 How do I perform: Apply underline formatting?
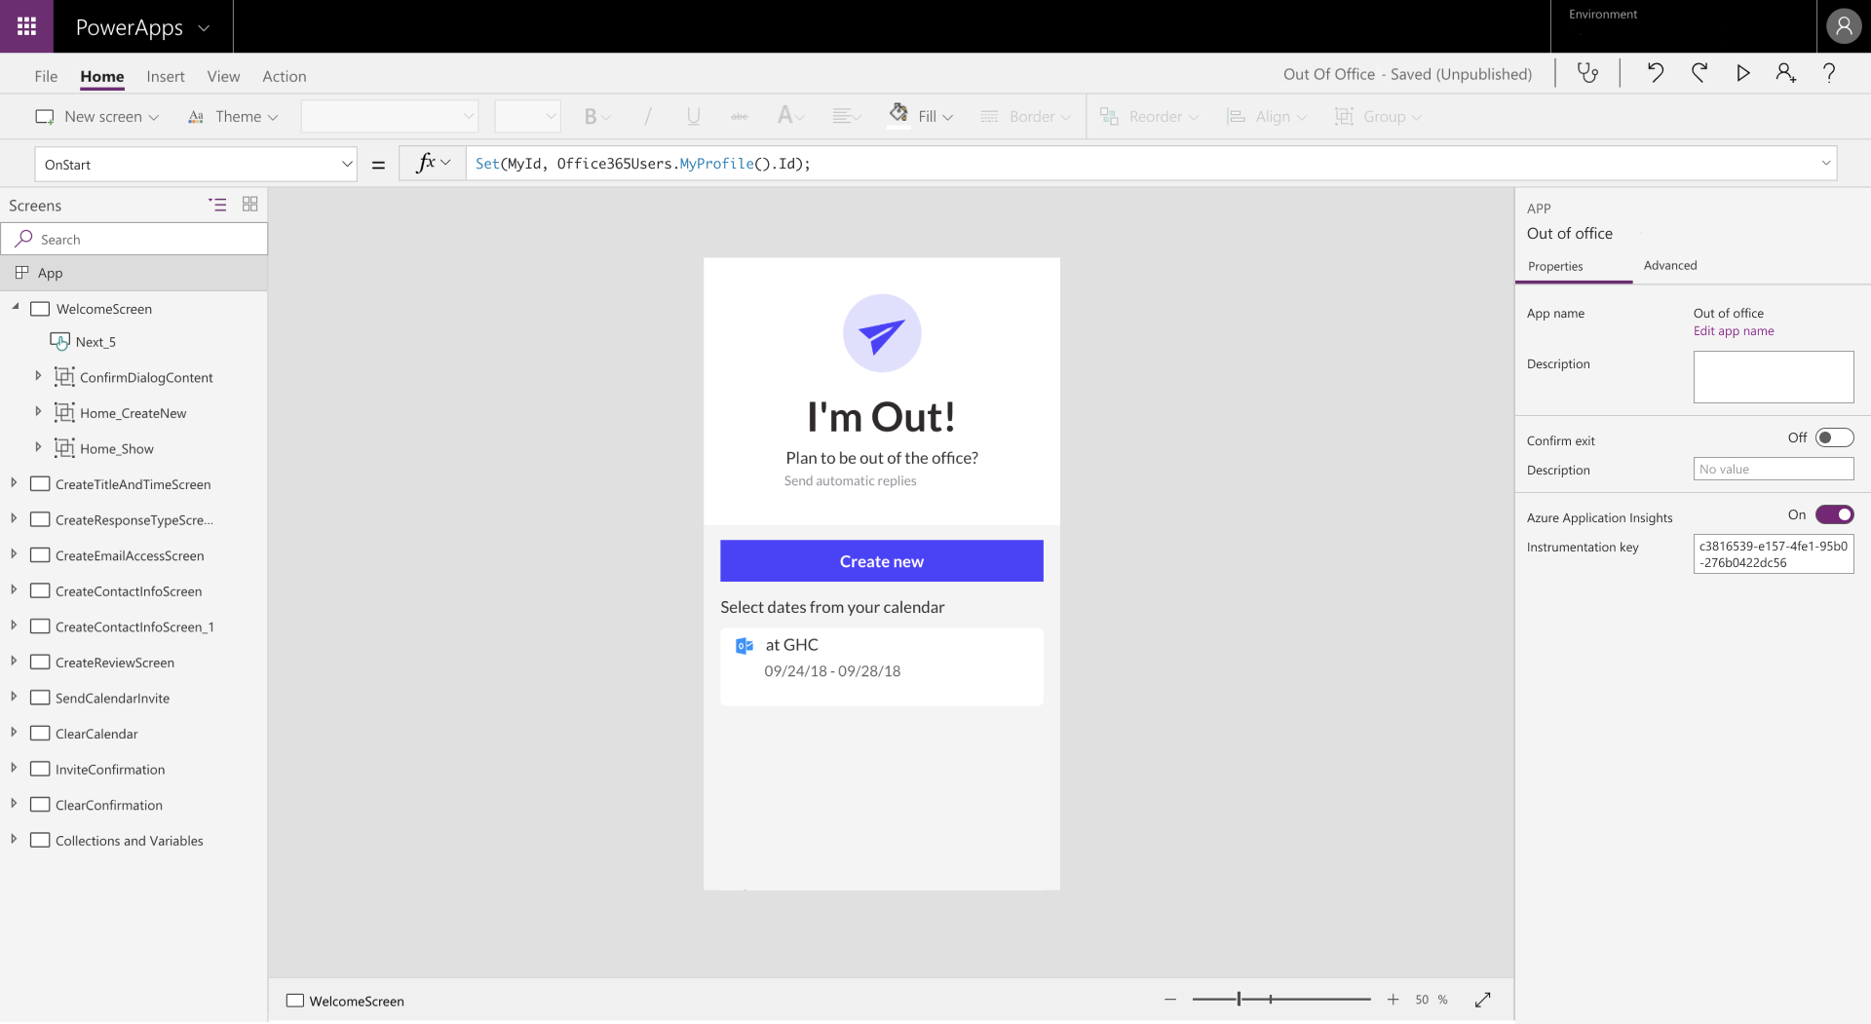(693, 117)
